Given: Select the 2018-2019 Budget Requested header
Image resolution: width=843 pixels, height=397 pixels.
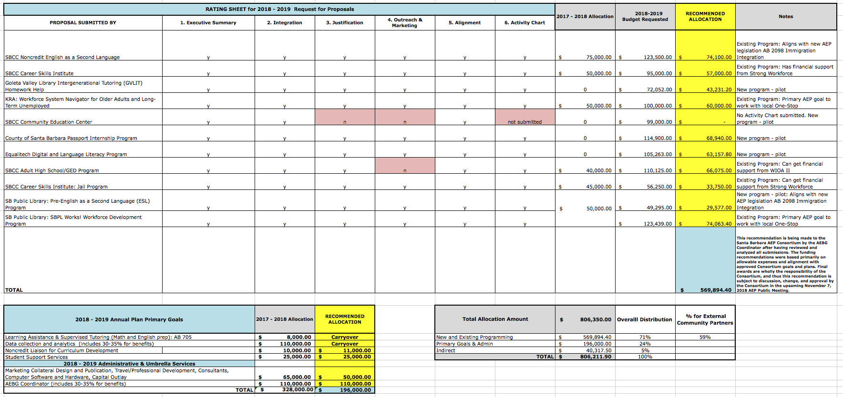Looking at the screenshot, I should 645,17.
